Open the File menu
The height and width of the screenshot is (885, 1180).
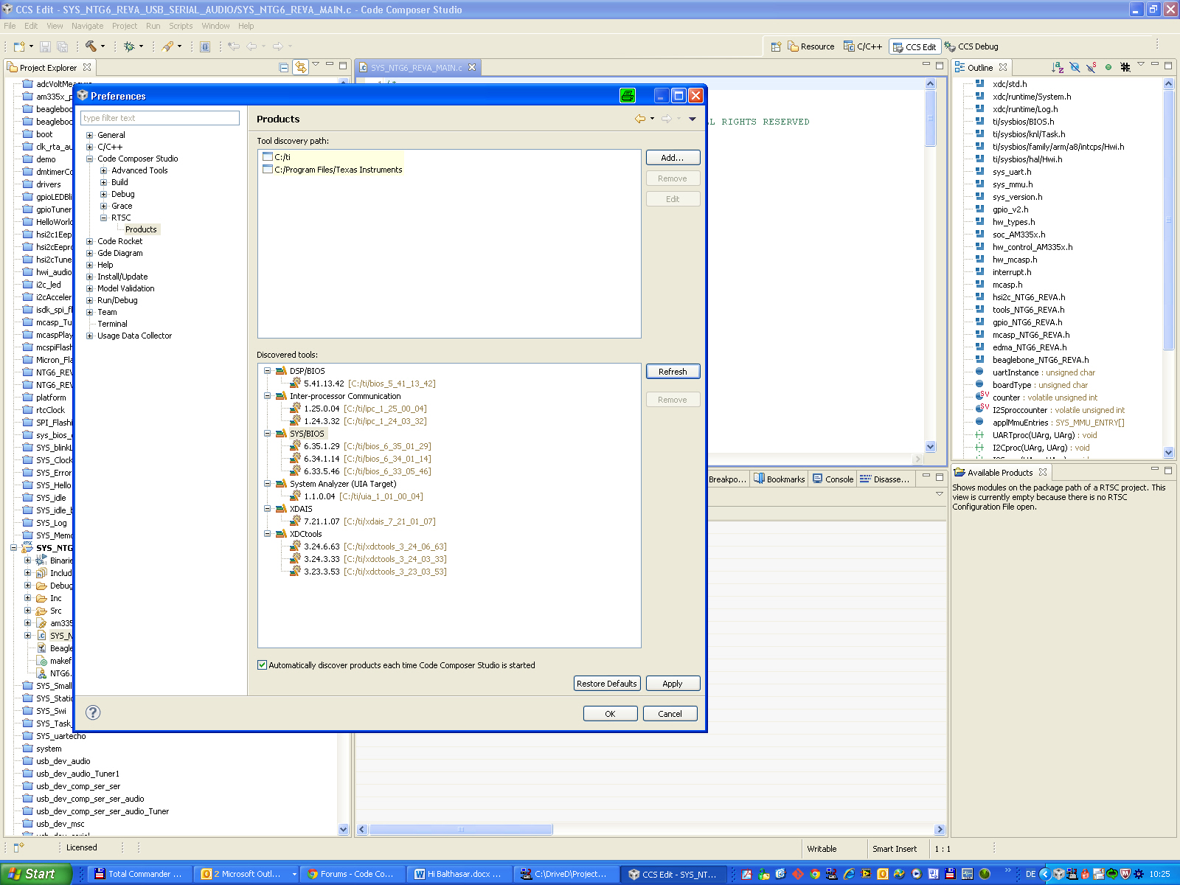(10, 26)
